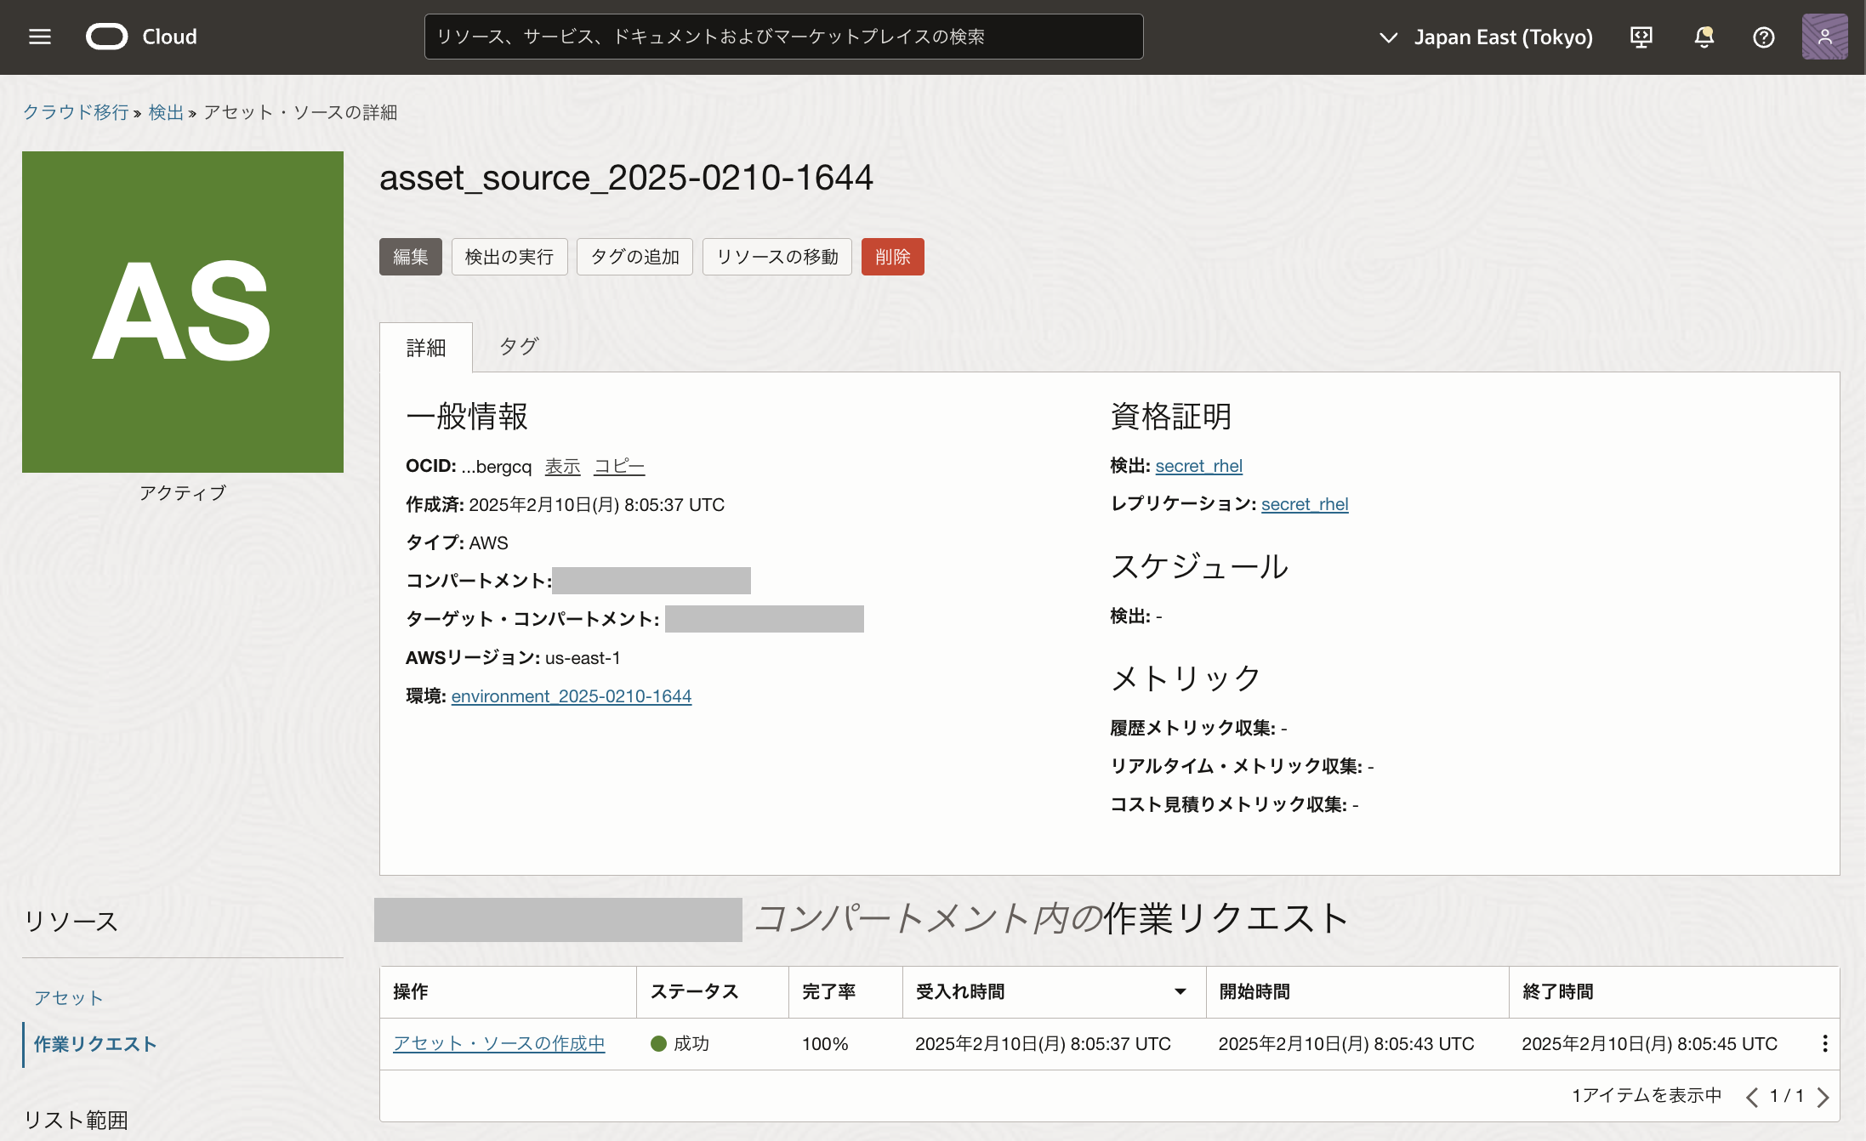Click the 検出の実行 button
Image resolution: width=1866 pixels, height=1141 pixels.
click(x=509, y=257)
